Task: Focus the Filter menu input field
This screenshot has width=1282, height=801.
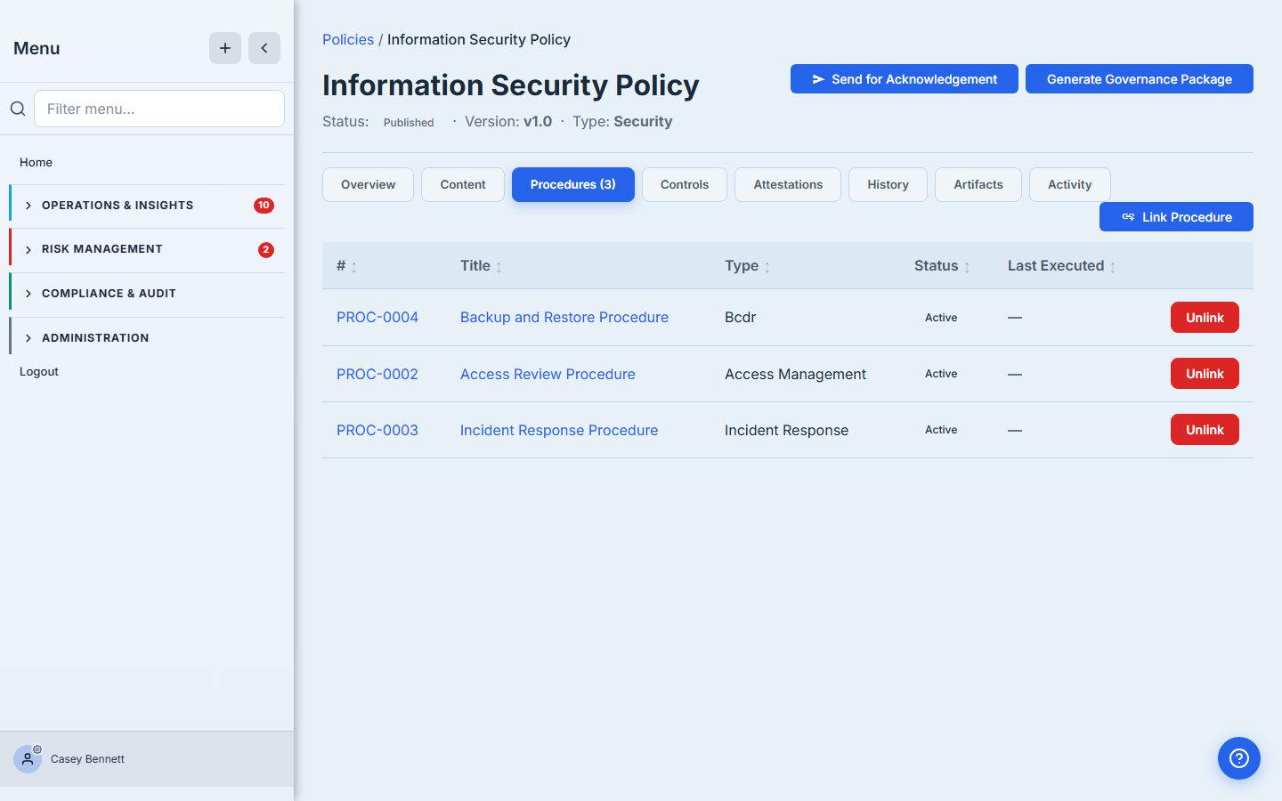Action: pyautogui.click(x=159, y=109)
